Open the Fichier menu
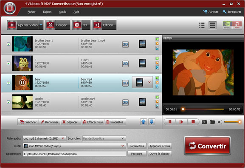The height and width of the screenshot is (168, 245). tap(31, 12)
